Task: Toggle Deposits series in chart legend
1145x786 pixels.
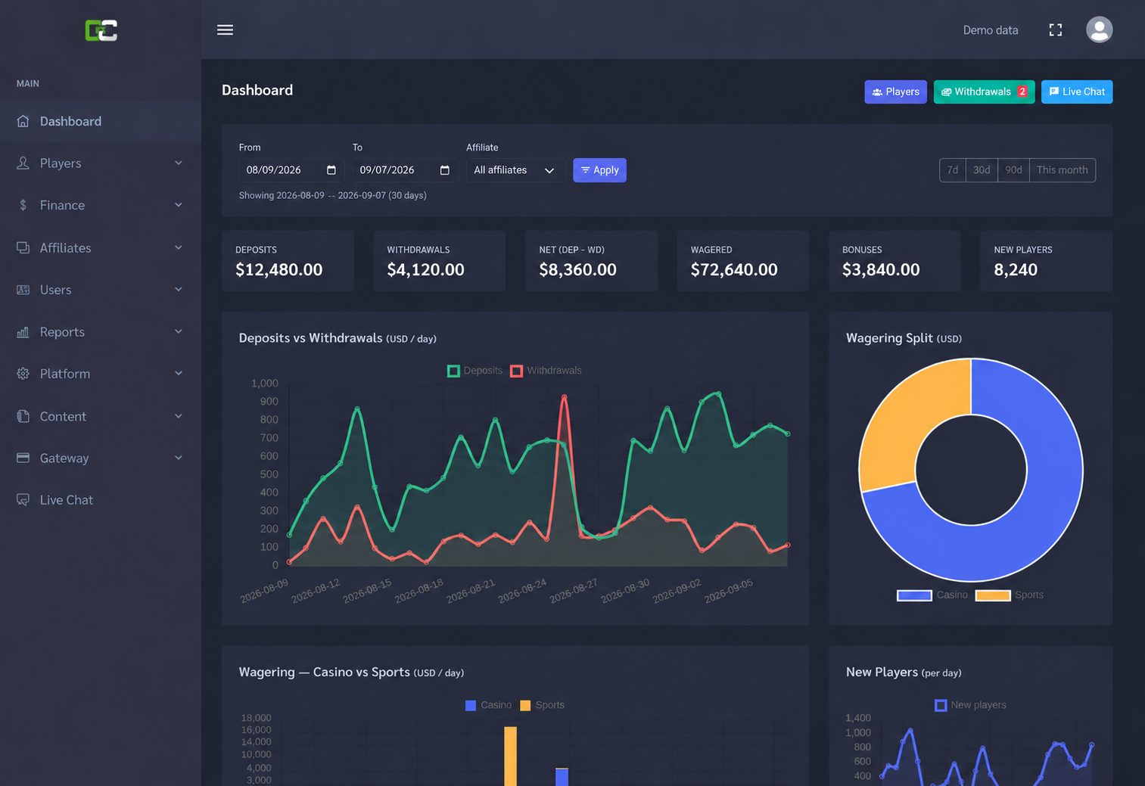Action: coord(475,371)
